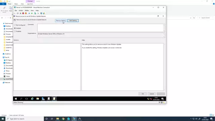
Task: Click the Revert toolbar icon
Action: [x=38, y=13]
